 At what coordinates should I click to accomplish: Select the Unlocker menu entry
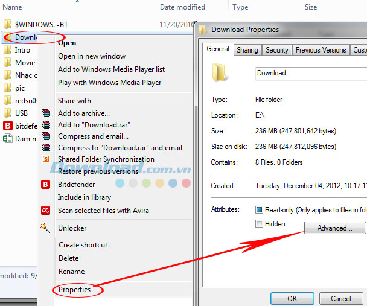tap(72, 228)
